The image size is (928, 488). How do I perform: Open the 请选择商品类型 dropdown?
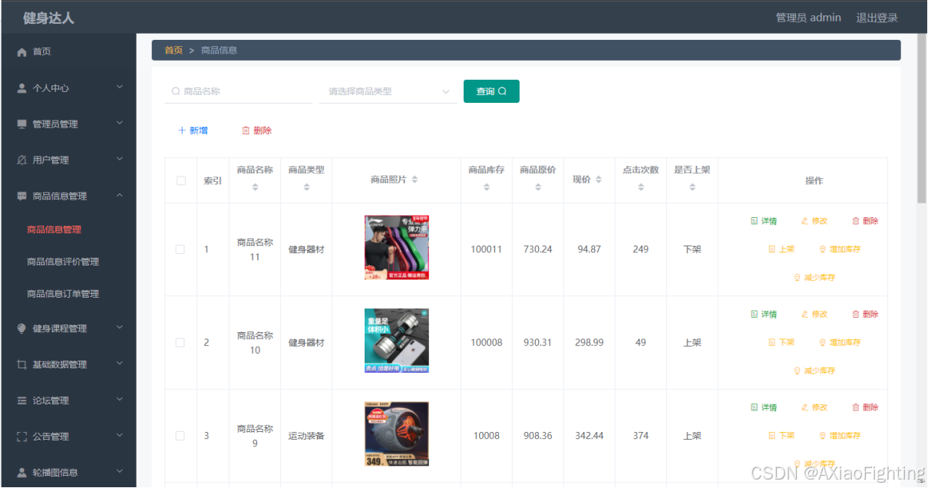[x=389, y=91]
